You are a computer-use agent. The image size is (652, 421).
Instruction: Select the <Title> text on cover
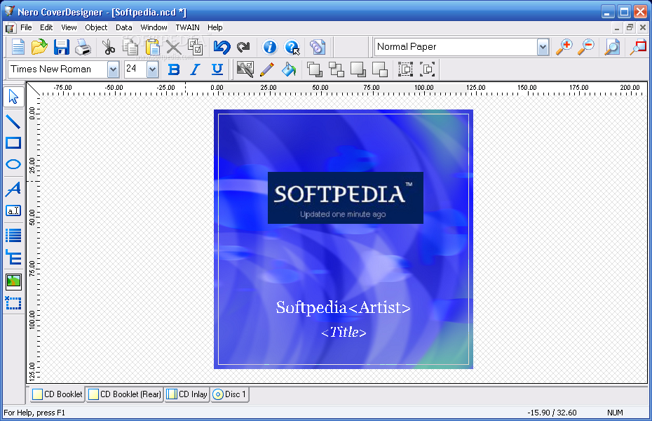[x=344, y=332]
